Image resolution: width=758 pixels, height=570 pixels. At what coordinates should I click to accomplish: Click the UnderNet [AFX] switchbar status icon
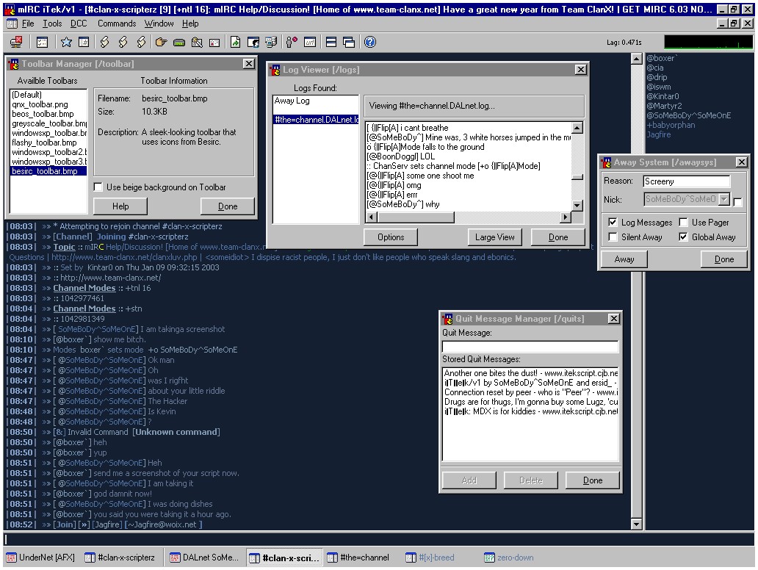tap(11, 558)
